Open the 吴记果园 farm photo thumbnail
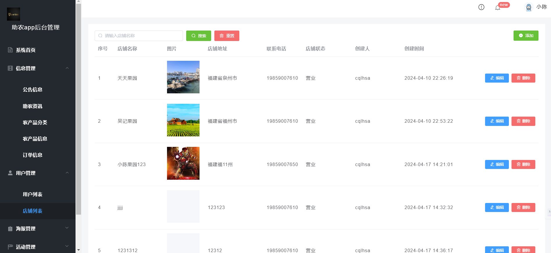 [x=183, y=120]
